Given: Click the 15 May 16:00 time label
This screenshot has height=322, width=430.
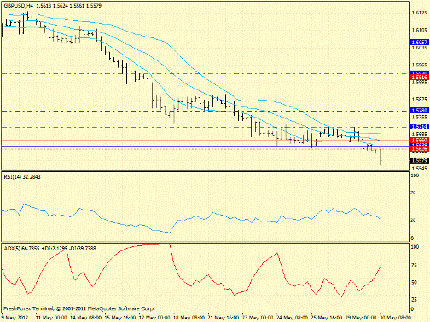Looking at the screenshot, I should click(x=120, y=318).
